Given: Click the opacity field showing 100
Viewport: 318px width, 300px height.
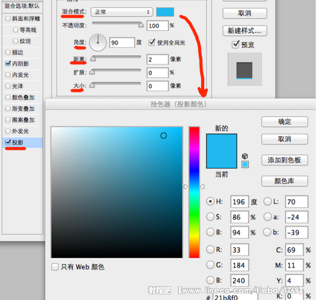Looking at the screenshot, I should [x=158, y=26].
